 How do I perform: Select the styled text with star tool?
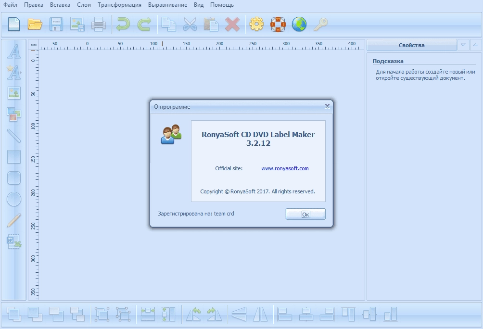point(14,73)
